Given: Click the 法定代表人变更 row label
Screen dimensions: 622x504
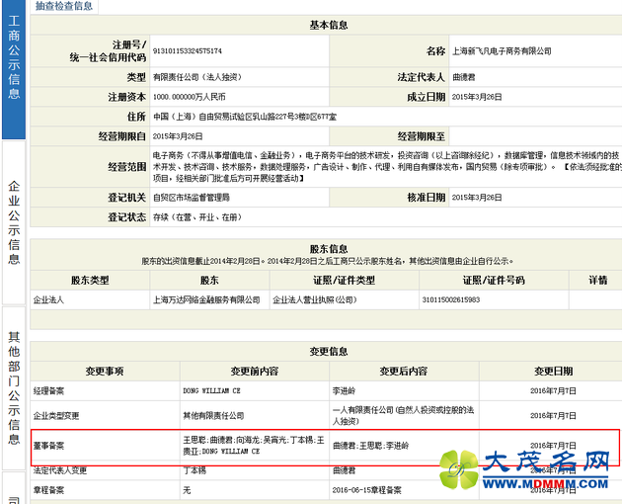Looking at the screenshot, I should click(x=60, y=470).
